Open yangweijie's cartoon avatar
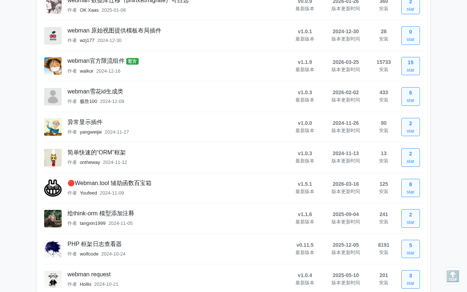This screenshot has height=292, width=467. [53, 127]
